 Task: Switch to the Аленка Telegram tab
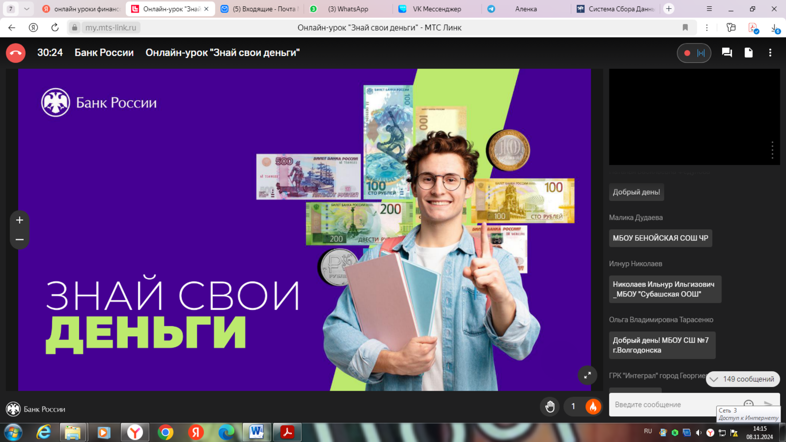click(526, 9)
